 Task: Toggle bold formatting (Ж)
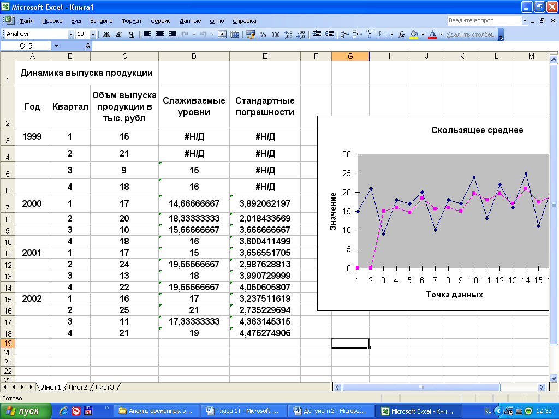106,34
